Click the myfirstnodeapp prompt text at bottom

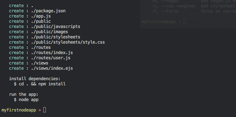(x=19, y=110)
